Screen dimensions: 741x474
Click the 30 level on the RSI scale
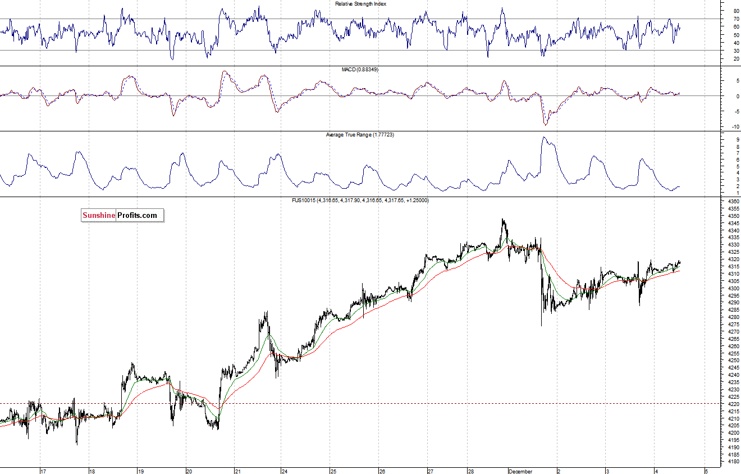736,51
